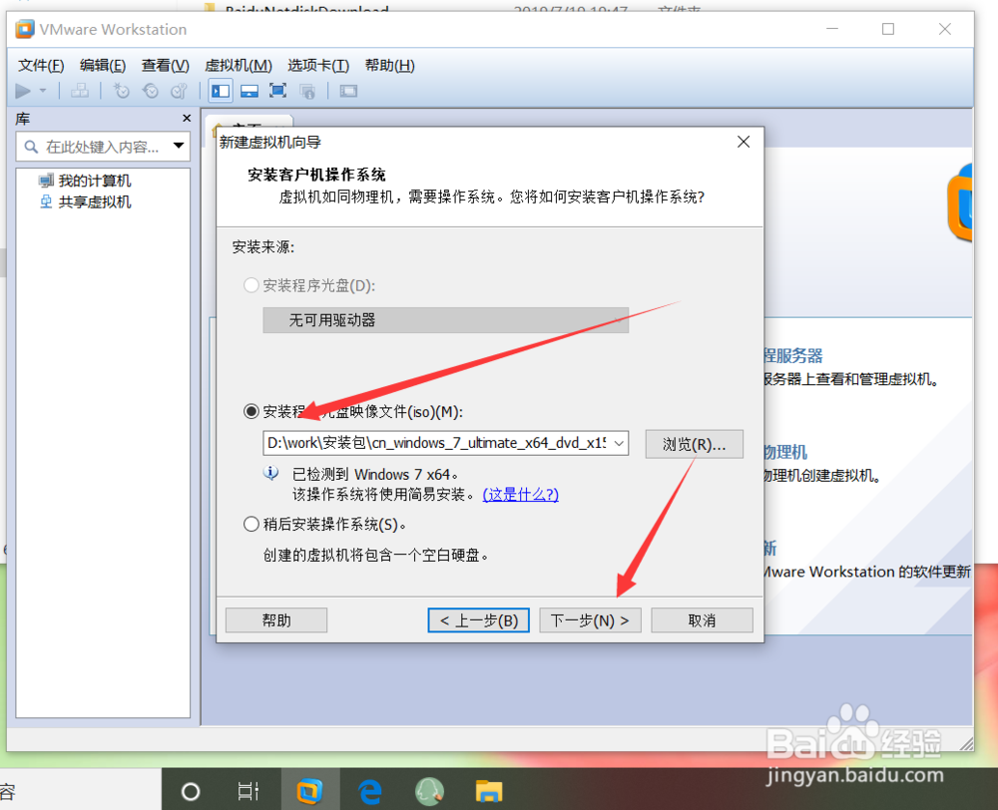This screenshot has height=810, width=998.
Task: Open the ISO file path dropdown
Action: pyautogui.click(x=619, y=443)
